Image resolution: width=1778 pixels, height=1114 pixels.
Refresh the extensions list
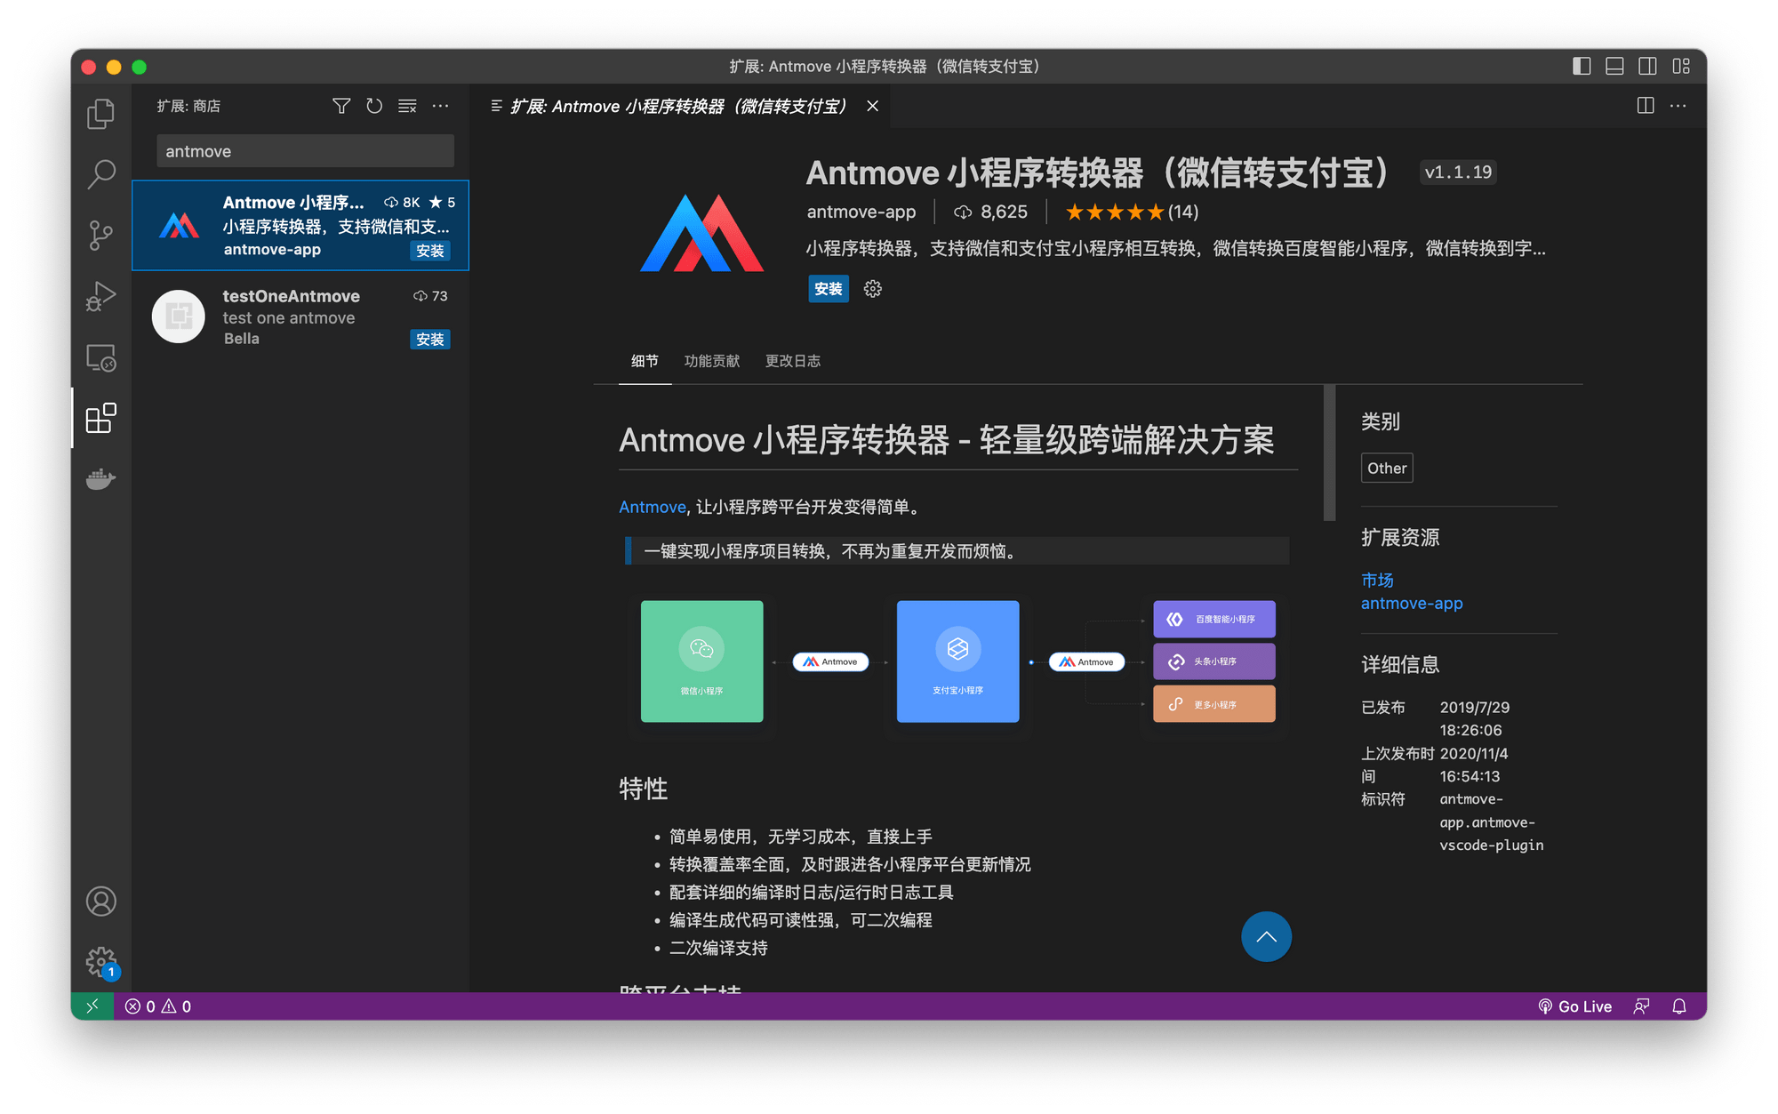(x=374, y=106)
